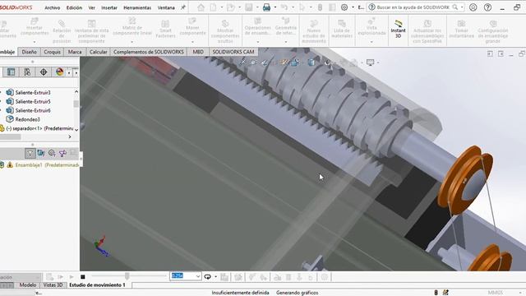Image resolution: width=526 pixels, height=296 pixels.
Task: Open the playback mode dropdown arrow
Action: (x=215, y=277)
